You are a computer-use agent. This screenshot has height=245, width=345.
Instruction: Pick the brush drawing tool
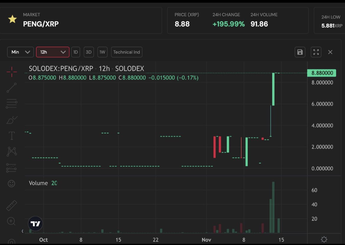click(x=11, y=120)
